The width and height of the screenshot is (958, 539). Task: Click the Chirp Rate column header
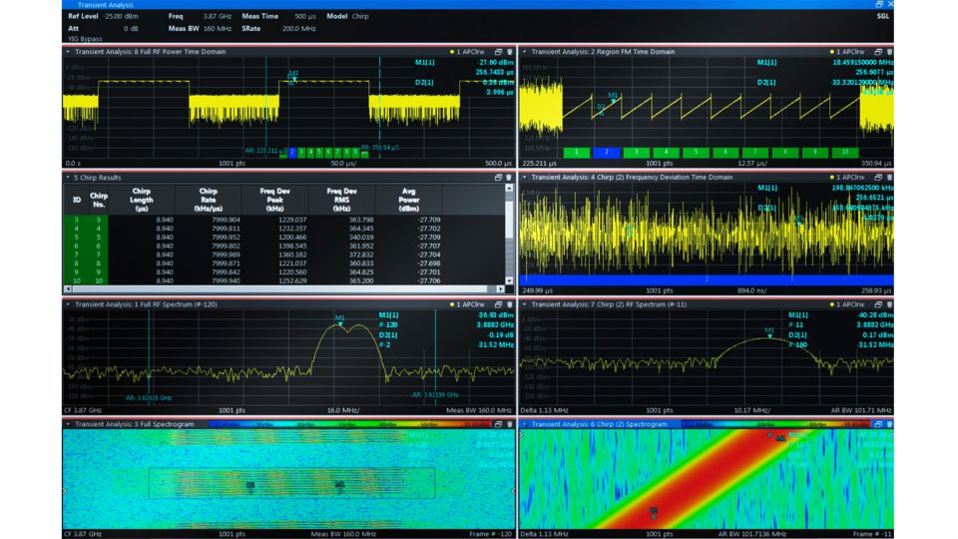(208, 200)
